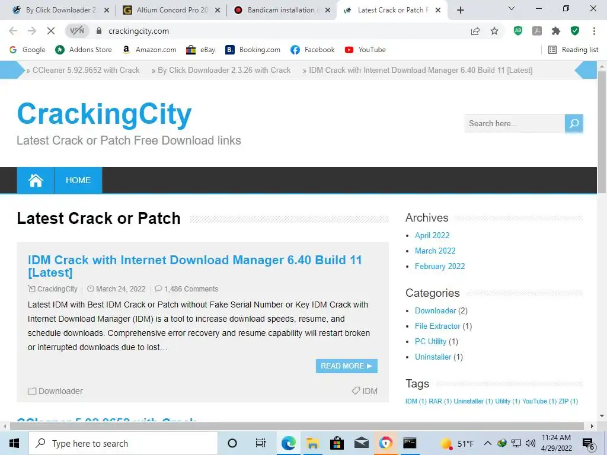Click the RAR (1) tag
The height and width of the screenshot is (455, 607).
tap(440, 401)
